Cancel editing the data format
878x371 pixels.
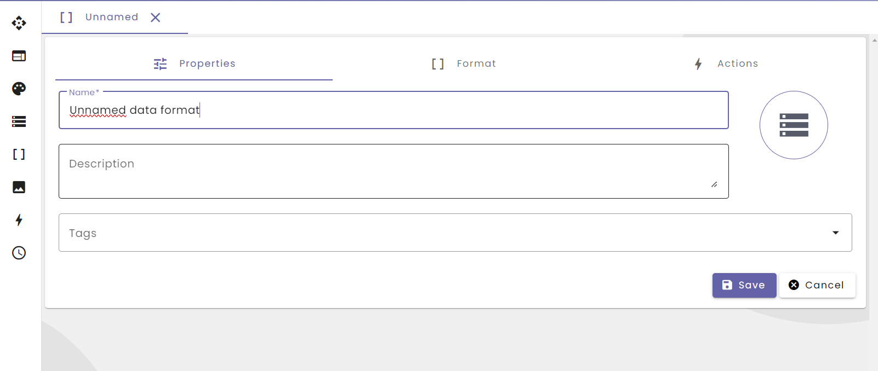(817, 285)
